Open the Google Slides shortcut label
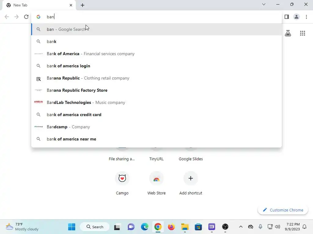This screenshot has height=234, width=313. tap(191, 159)
